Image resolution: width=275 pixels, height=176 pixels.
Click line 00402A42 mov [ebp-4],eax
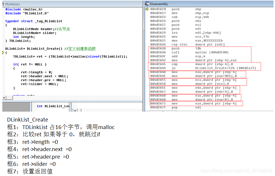tap(193, 60)
